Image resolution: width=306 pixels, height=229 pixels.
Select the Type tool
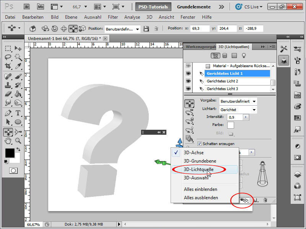(x=18, y=113)
